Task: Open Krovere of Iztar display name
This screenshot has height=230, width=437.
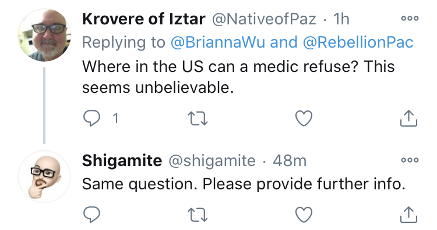Action: coord(143,19)
